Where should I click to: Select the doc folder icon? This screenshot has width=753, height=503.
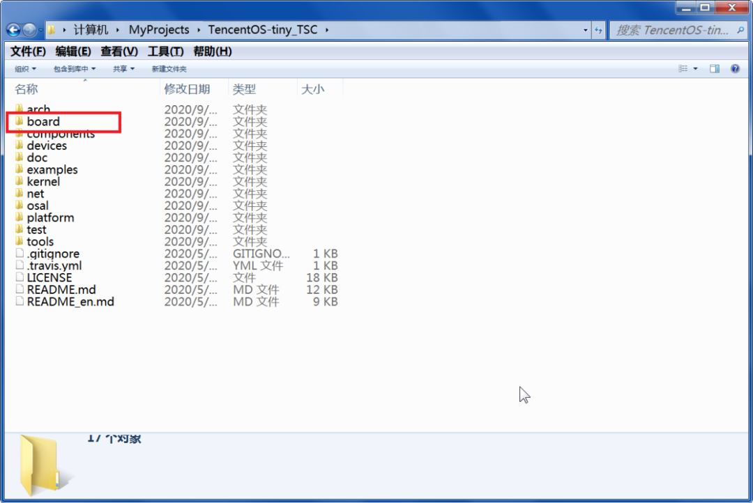click(20, 157)
